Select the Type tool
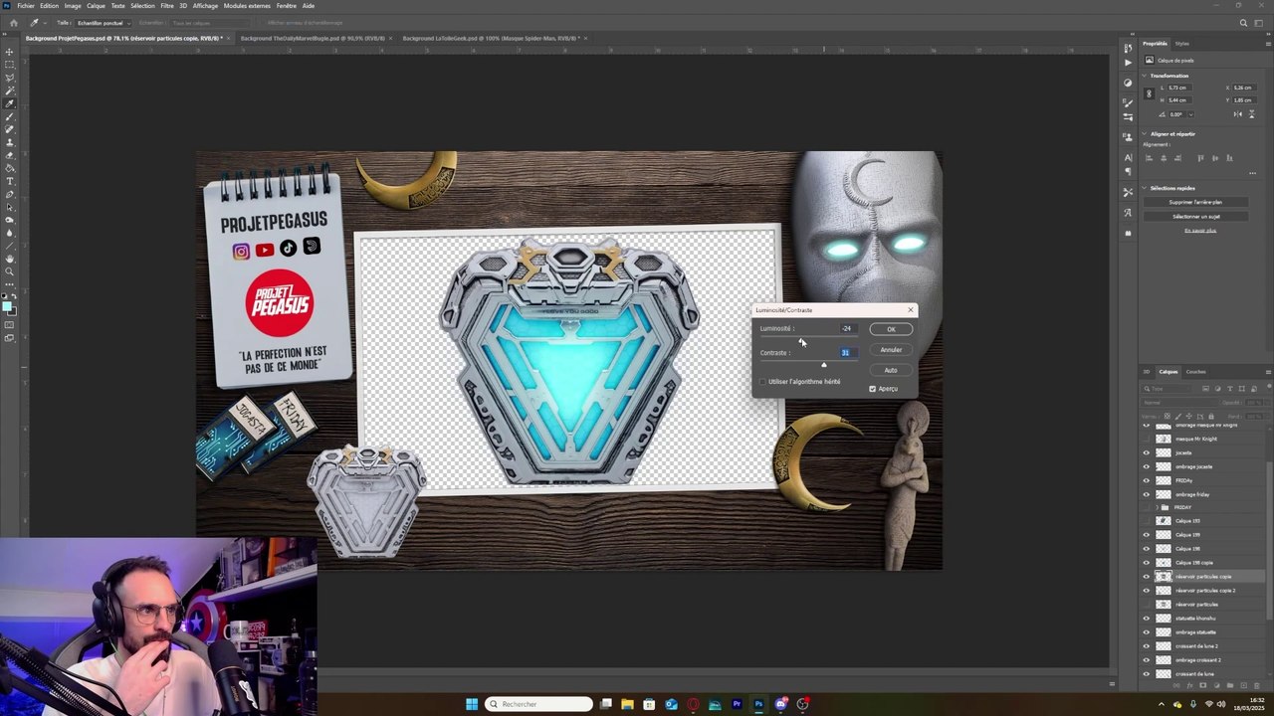Image resolution: width=1274 pixels, height=716 pixels. tap(10, 181)
